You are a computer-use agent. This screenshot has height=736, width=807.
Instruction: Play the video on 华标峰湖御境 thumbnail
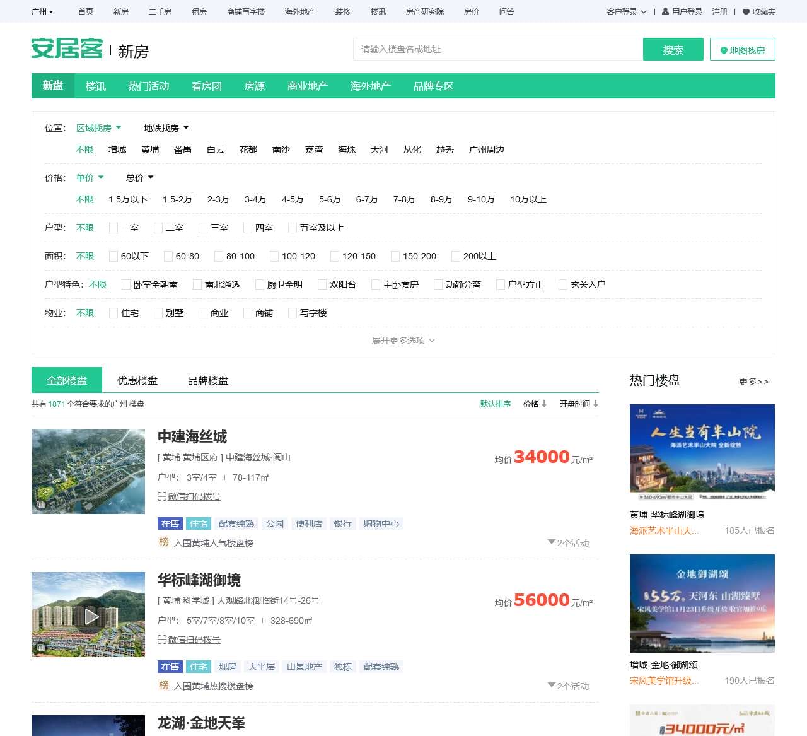tap(91, 616)
